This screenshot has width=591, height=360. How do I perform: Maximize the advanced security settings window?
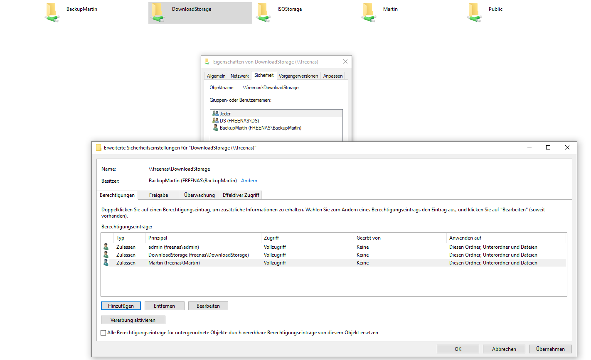click(548, 147)
